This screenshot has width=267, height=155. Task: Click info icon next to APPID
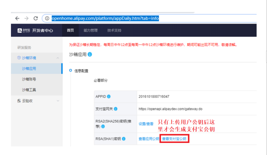[x=109, y=97]
